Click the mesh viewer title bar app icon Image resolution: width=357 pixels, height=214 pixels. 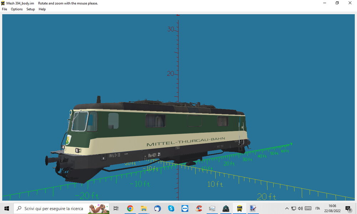click(x=3, y=3)
